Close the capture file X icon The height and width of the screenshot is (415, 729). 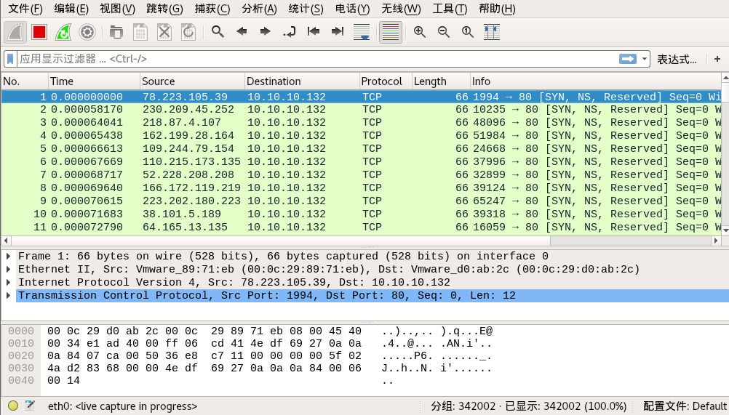(164, 32)
